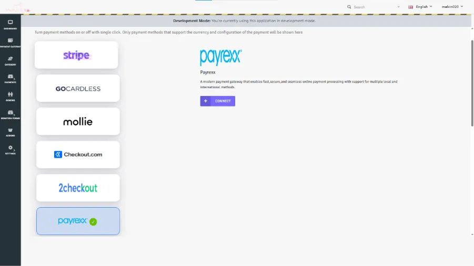Open the Dashboard sidebar item

coord(11,25)
